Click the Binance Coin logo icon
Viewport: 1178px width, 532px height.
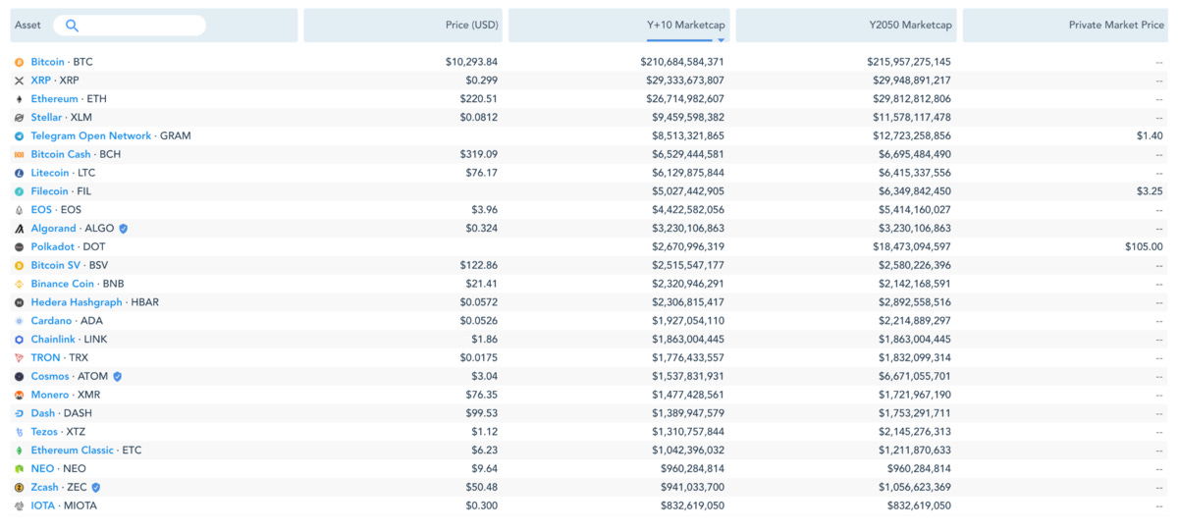[19, 284]
